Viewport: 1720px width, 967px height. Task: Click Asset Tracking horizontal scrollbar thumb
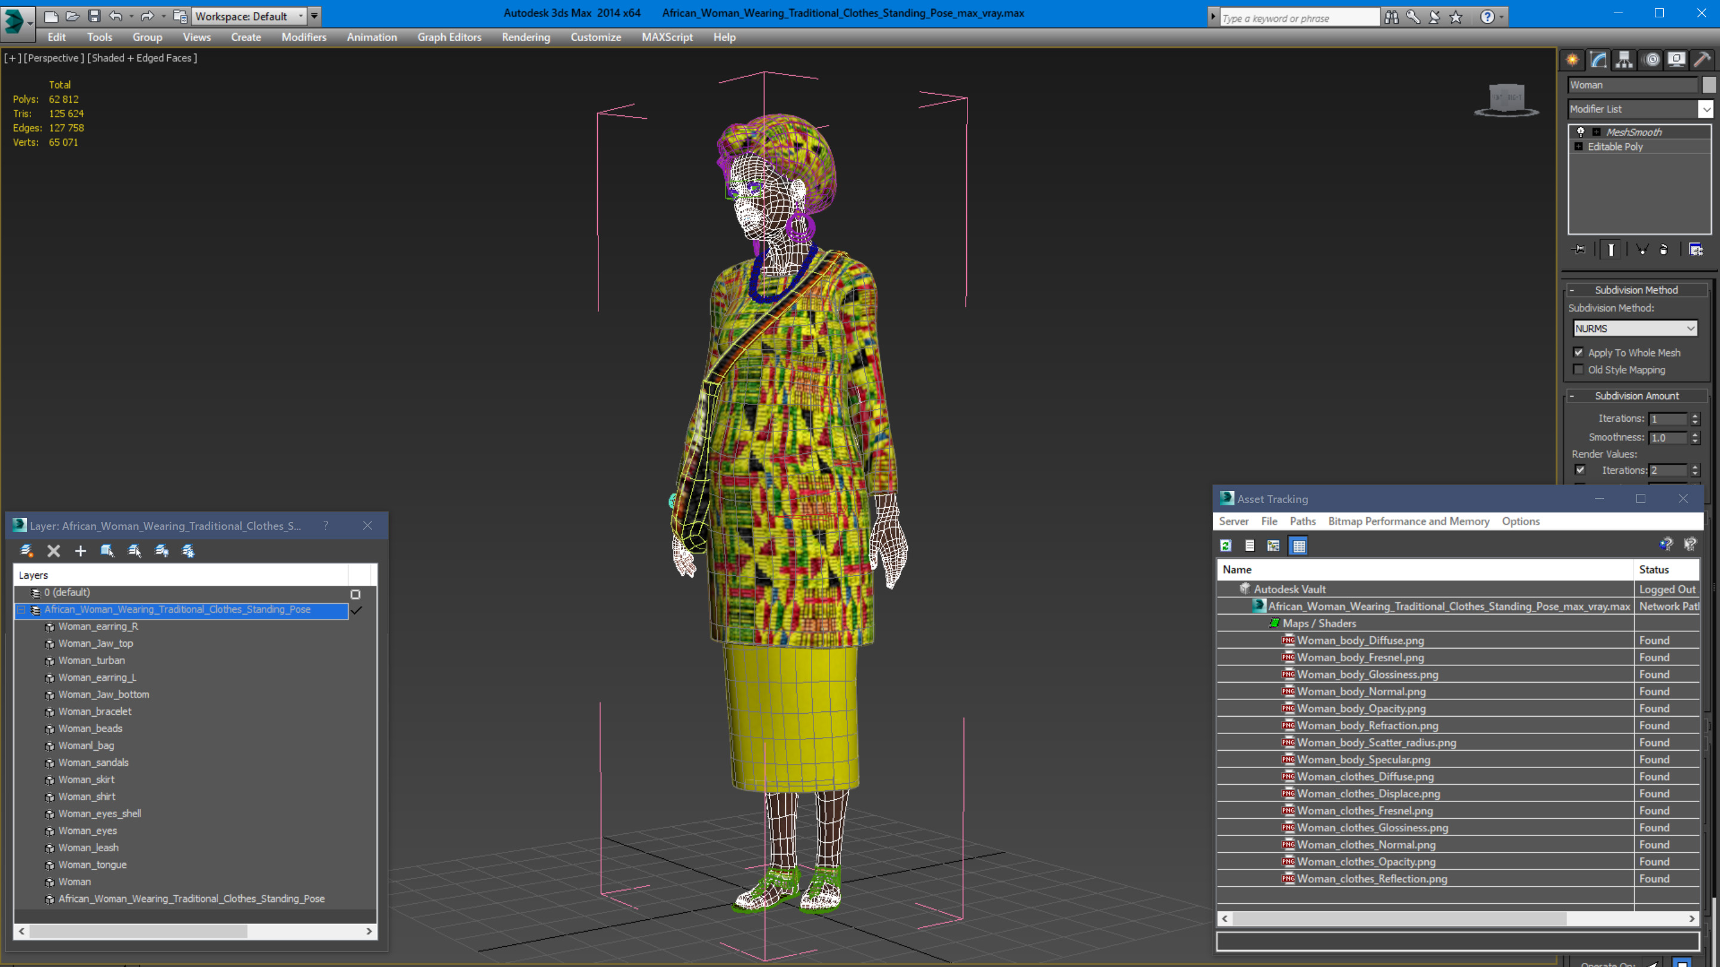click(x=1399, y=920)
